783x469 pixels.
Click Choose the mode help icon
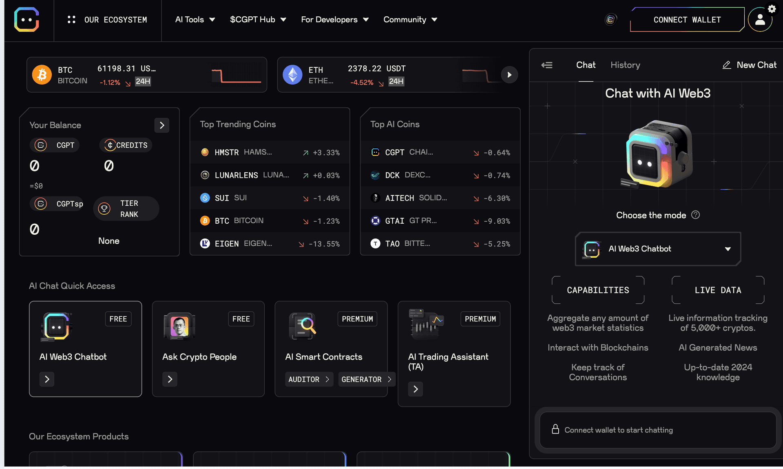click(696, 215)
